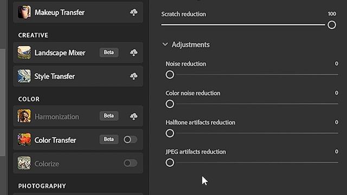The image size is (347, 195).
Task: Click the Beta badge on Color Transfer
Action: [x=109, y=139]
